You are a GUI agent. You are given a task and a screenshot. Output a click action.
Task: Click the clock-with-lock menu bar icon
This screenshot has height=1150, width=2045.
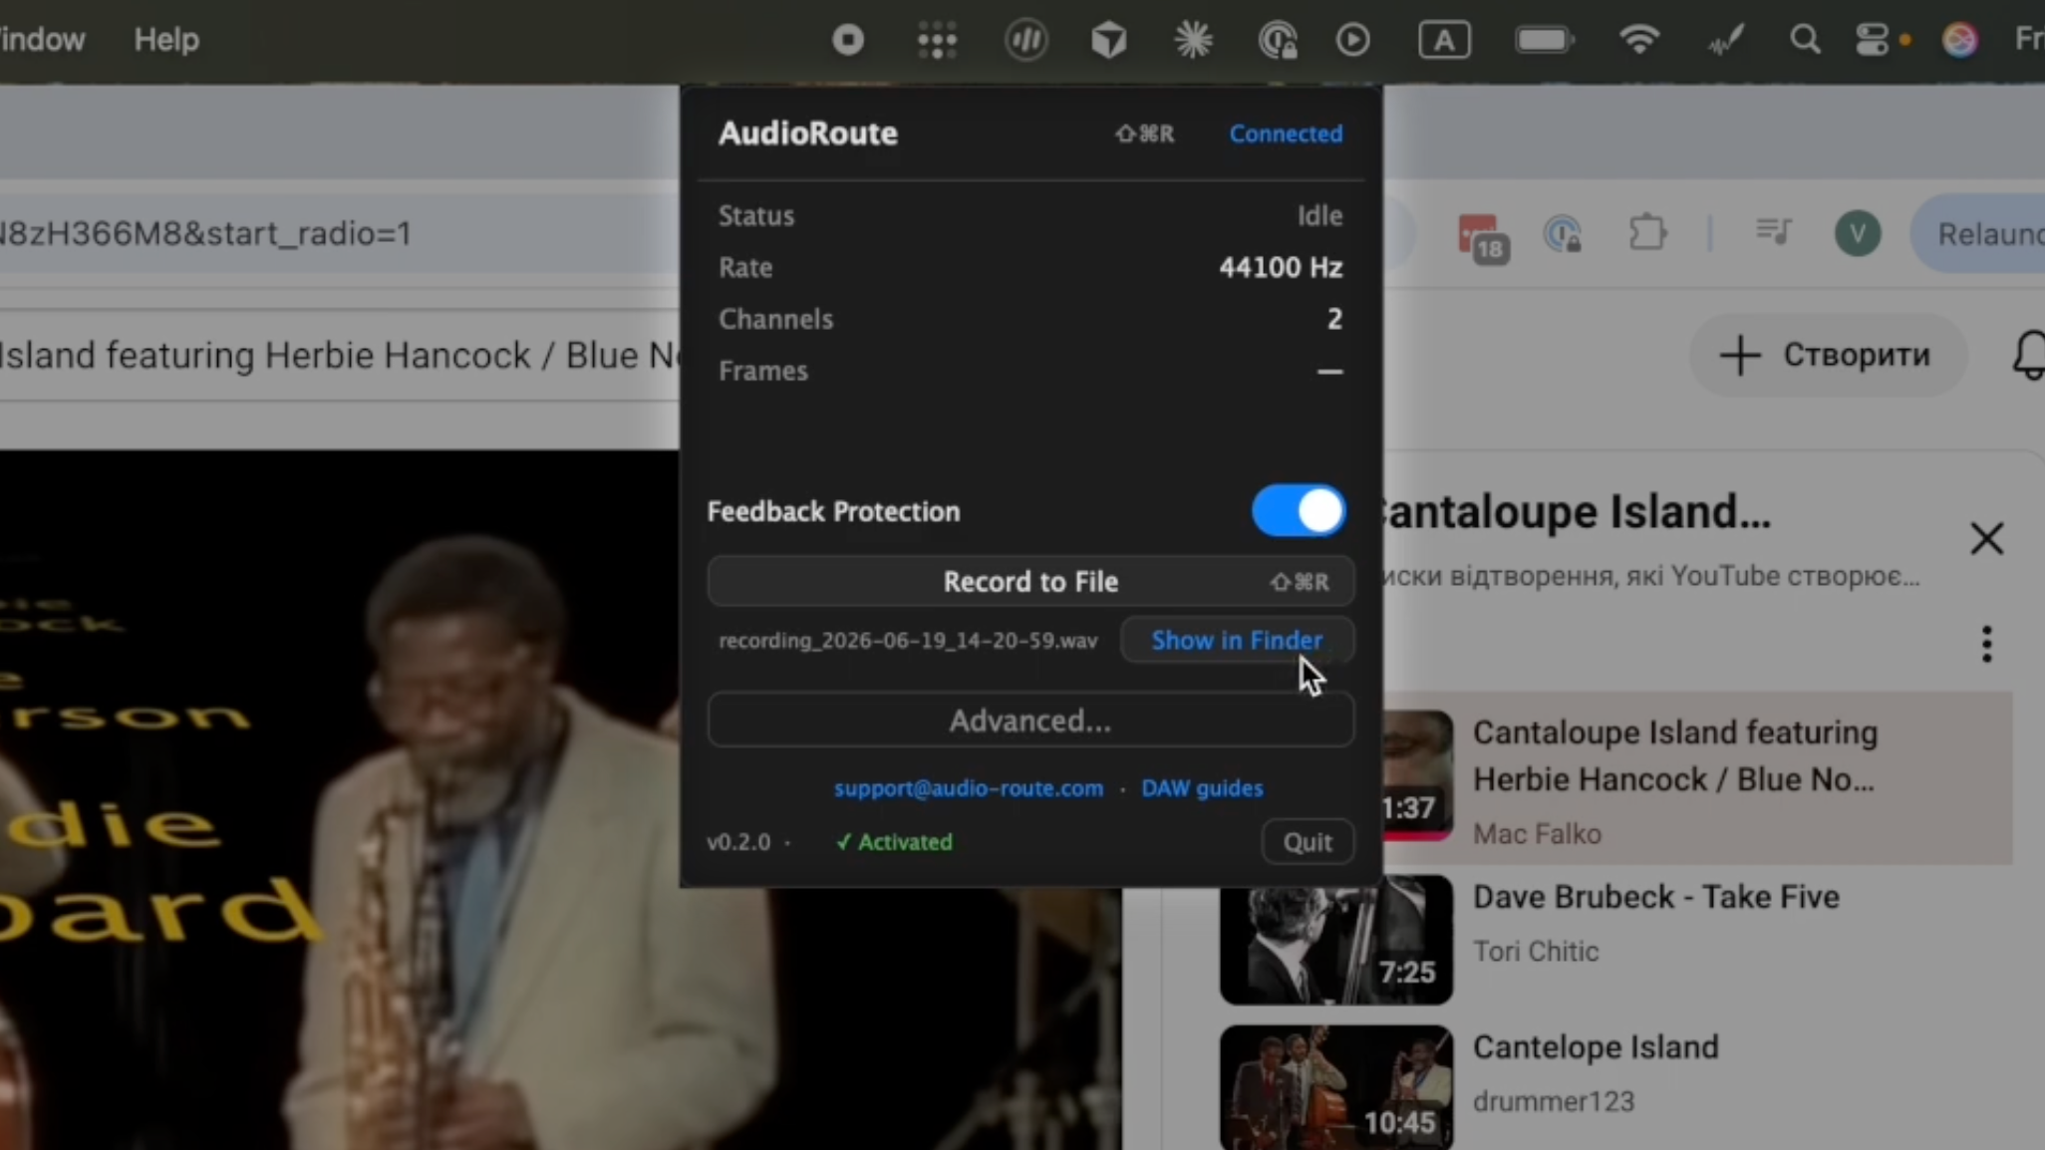click(x=1278, y=40)
